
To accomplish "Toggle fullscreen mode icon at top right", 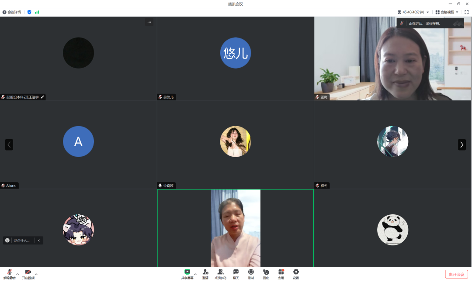I will click(x=466, y=12).
